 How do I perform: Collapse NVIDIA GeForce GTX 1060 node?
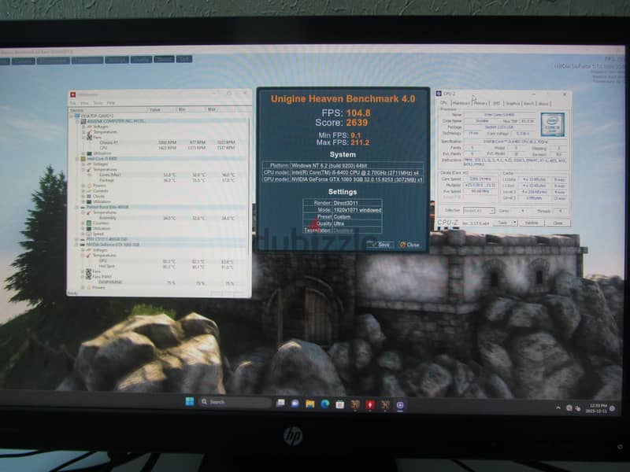(x=76, y=245)
